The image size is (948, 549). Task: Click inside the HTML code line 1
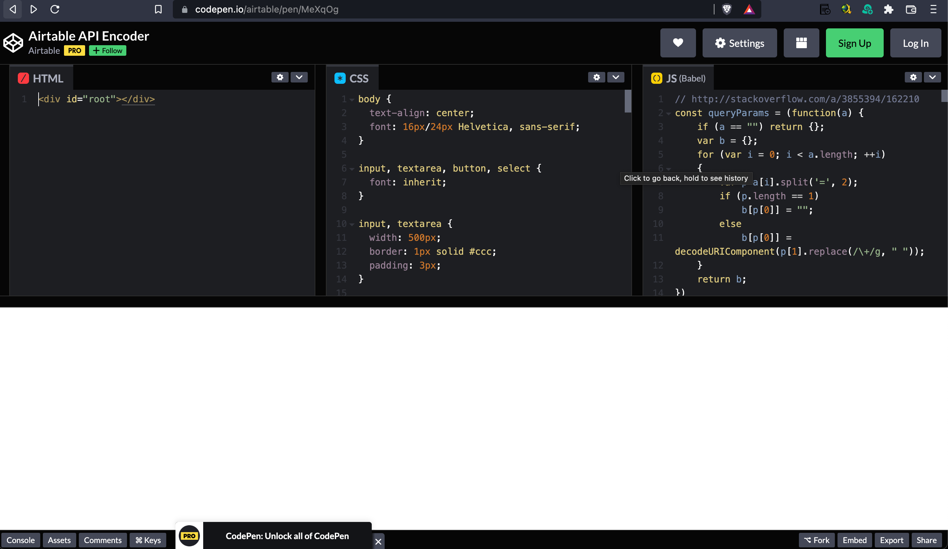click(x=97, y=99)
